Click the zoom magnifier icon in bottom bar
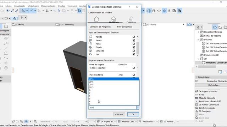This screenshot has height=127, width=227. coord(21,121)
